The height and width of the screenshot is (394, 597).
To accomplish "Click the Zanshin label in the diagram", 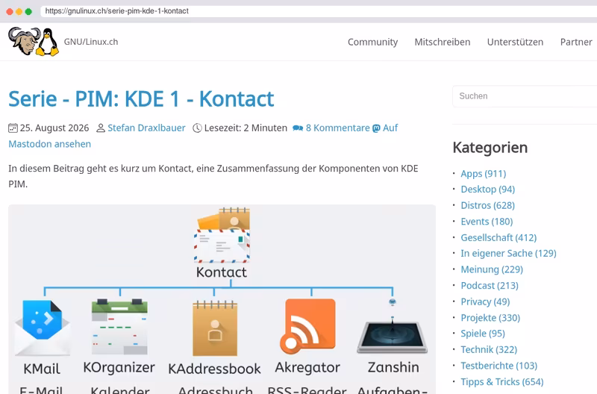I will 393,367.
